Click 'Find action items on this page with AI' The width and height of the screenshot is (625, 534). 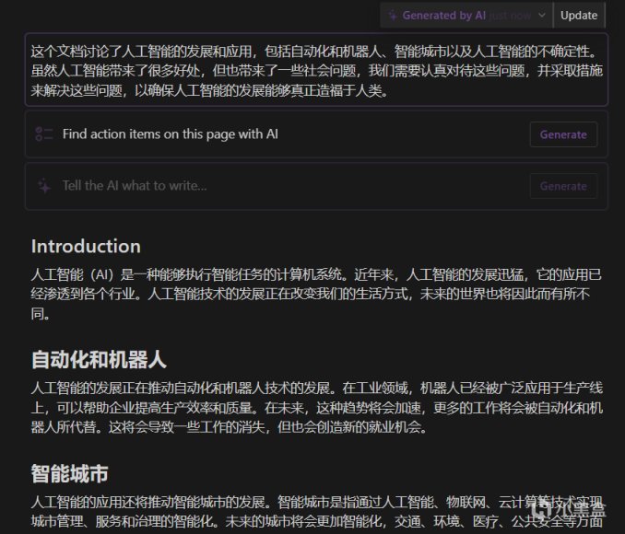click(x=171, y=134)
